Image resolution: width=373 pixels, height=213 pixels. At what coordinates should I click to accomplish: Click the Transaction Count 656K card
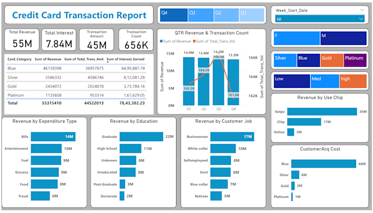(x=136, y=39)
